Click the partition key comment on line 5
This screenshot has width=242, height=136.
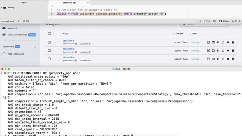pos(87,10)
